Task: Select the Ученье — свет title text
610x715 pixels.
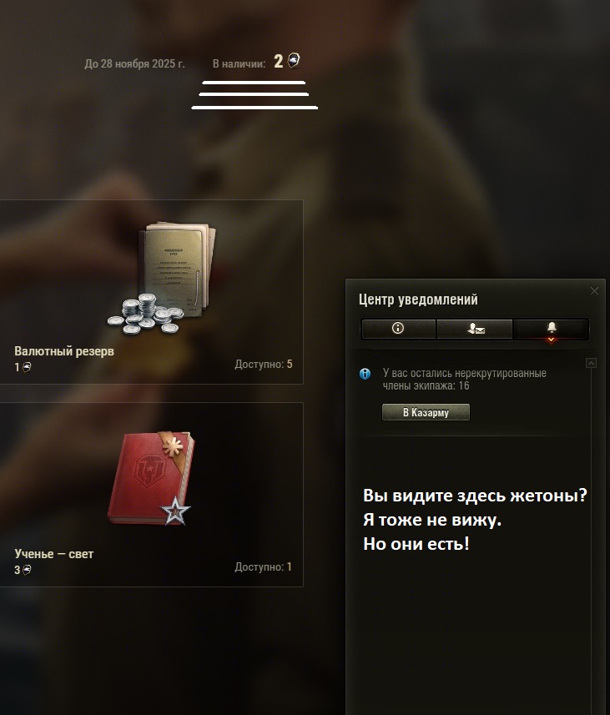Action: click(54, 554)
